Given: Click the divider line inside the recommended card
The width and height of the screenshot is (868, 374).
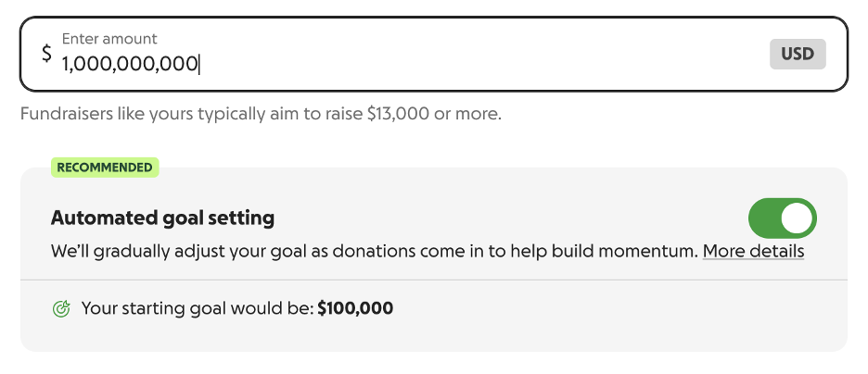Looking at the screenshot, I should point(433,280).
